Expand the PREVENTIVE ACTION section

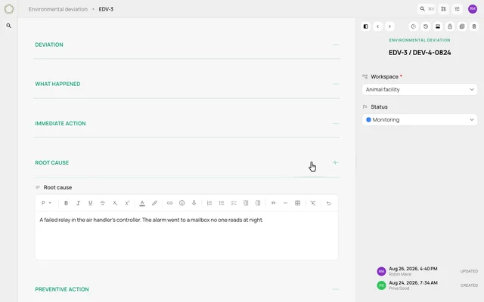pos(336,289)
